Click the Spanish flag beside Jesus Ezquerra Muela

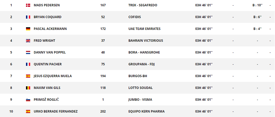[28, 76]
